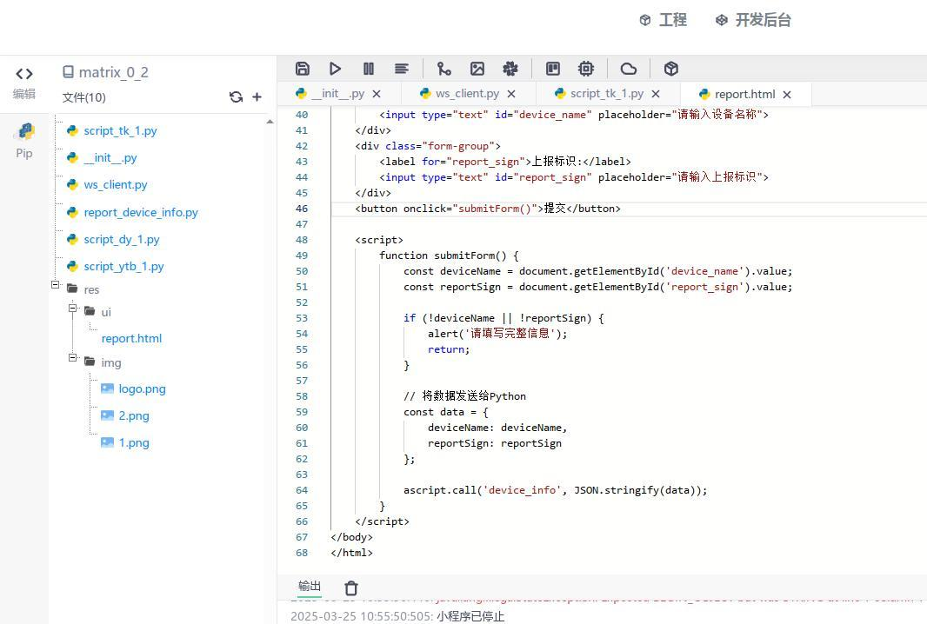This screenshot has width=927, height=624.
Task: Add a new file with the plus icon
Action: click(257, 97)
